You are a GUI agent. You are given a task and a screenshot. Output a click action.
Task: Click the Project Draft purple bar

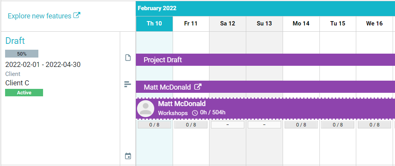click(x=265, y=60)
